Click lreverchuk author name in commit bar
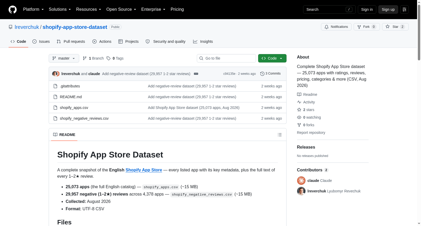 coord(71,74)
